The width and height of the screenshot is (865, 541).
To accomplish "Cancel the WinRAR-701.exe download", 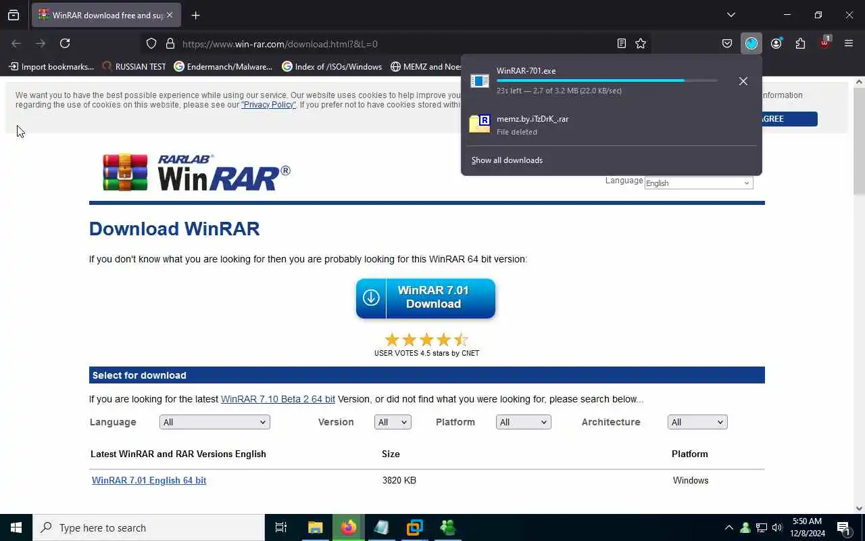I will click(x=743, y=81).
